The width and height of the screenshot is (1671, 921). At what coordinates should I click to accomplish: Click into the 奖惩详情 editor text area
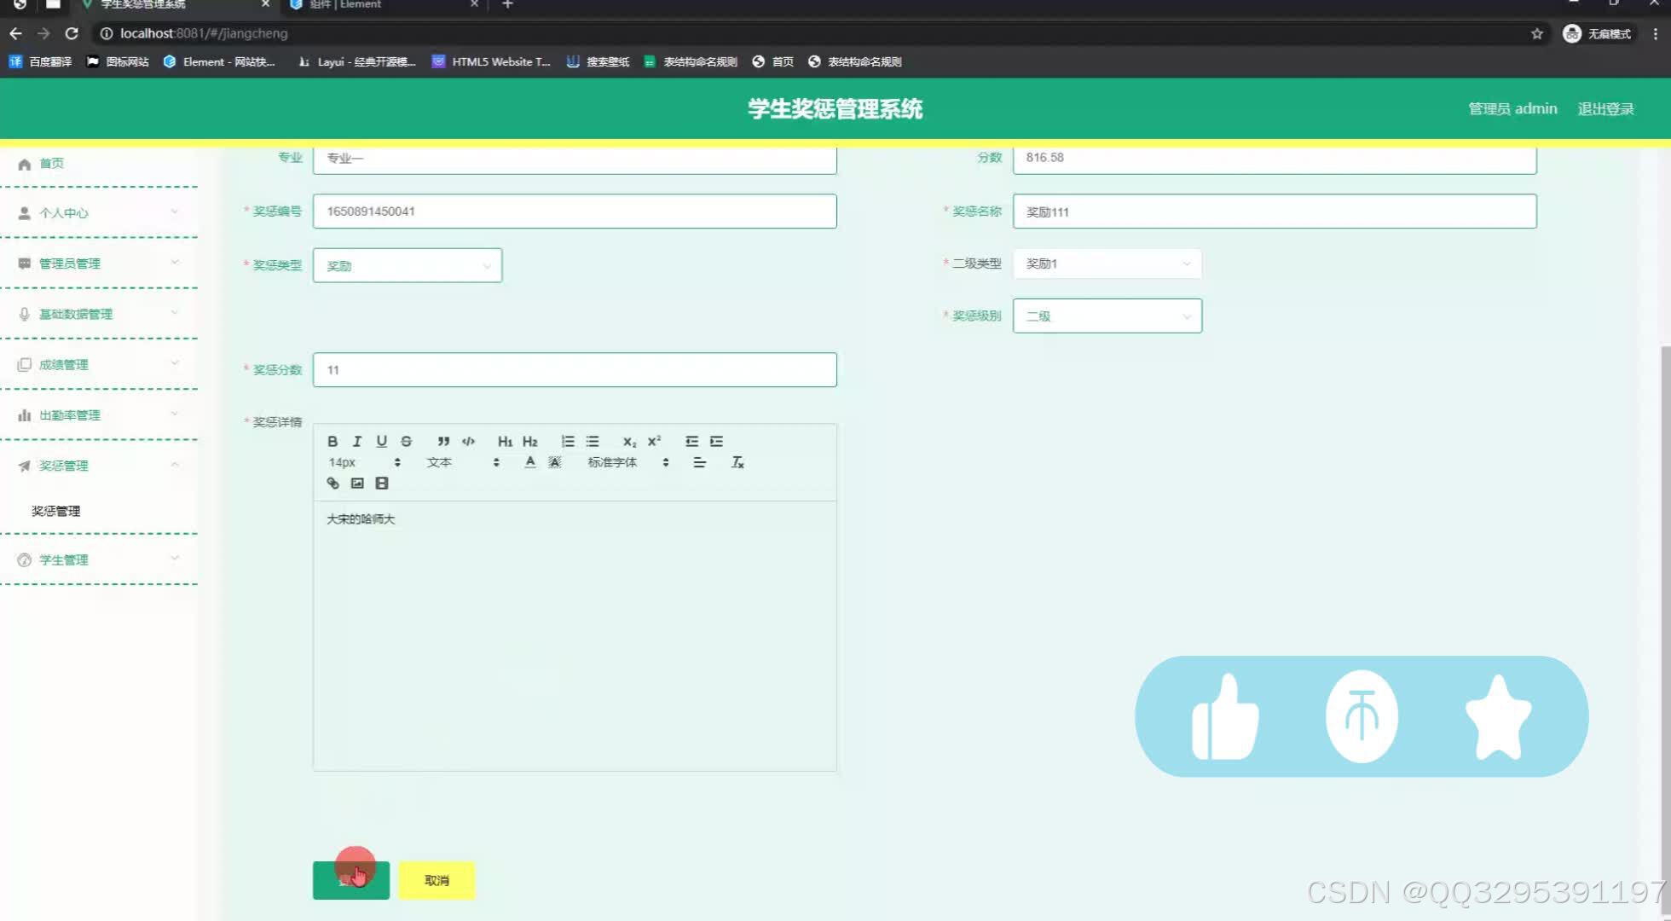pos(575,635)
